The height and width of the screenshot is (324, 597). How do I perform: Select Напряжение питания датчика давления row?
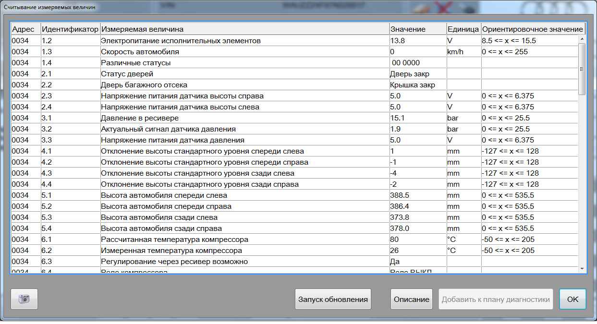294,140
